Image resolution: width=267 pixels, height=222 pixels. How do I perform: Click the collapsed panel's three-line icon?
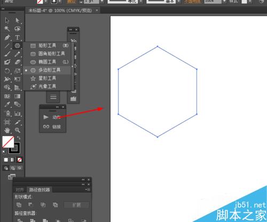pos(53,97)
